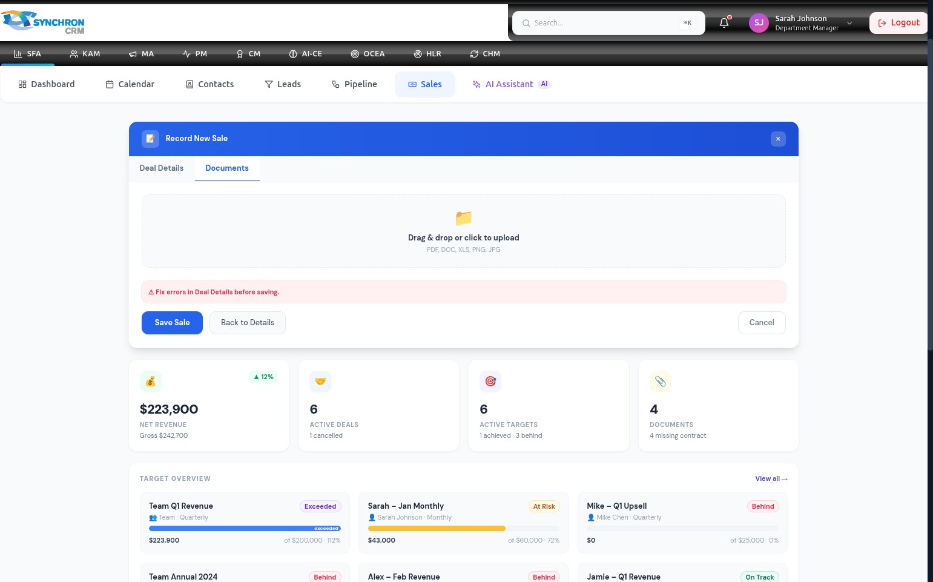Open the KAM module tab

pos(85,54)
